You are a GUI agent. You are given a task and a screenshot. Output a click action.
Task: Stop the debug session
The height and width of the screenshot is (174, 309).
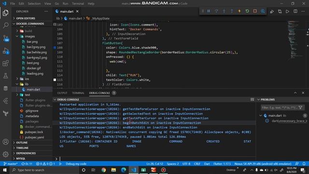255,11
